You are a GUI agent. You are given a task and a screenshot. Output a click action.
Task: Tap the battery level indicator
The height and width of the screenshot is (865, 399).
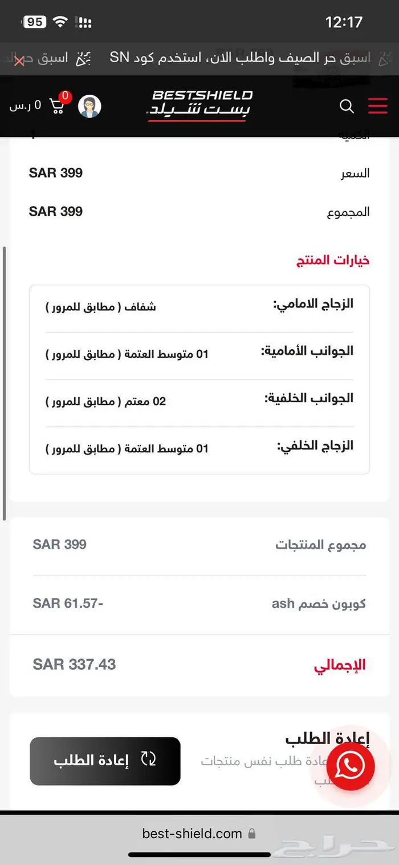(x=34, y=22)
